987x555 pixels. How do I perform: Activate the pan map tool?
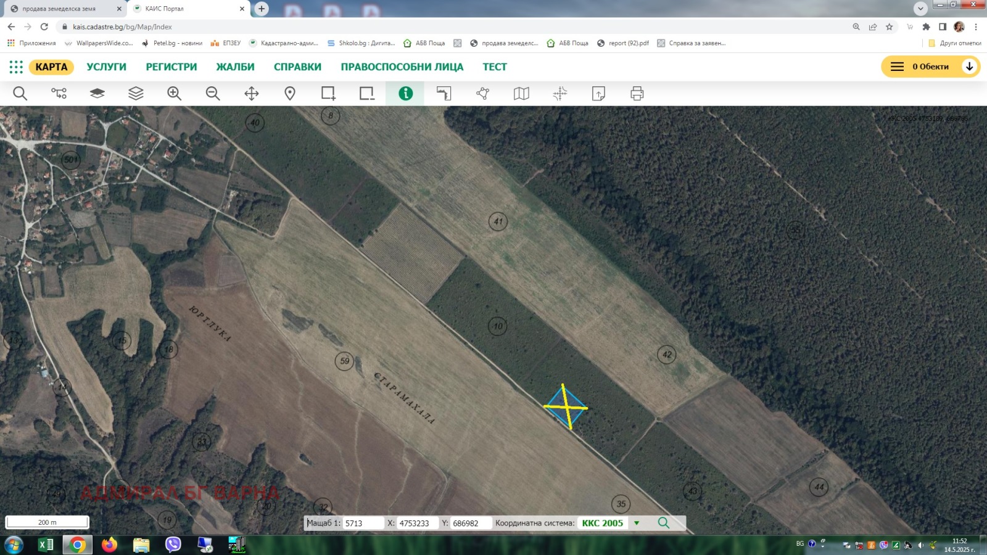(251, 93)
